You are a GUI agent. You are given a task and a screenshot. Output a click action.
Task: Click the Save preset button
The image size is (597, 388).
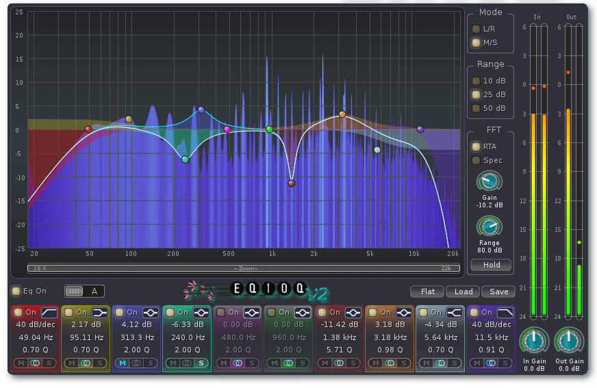498,292
